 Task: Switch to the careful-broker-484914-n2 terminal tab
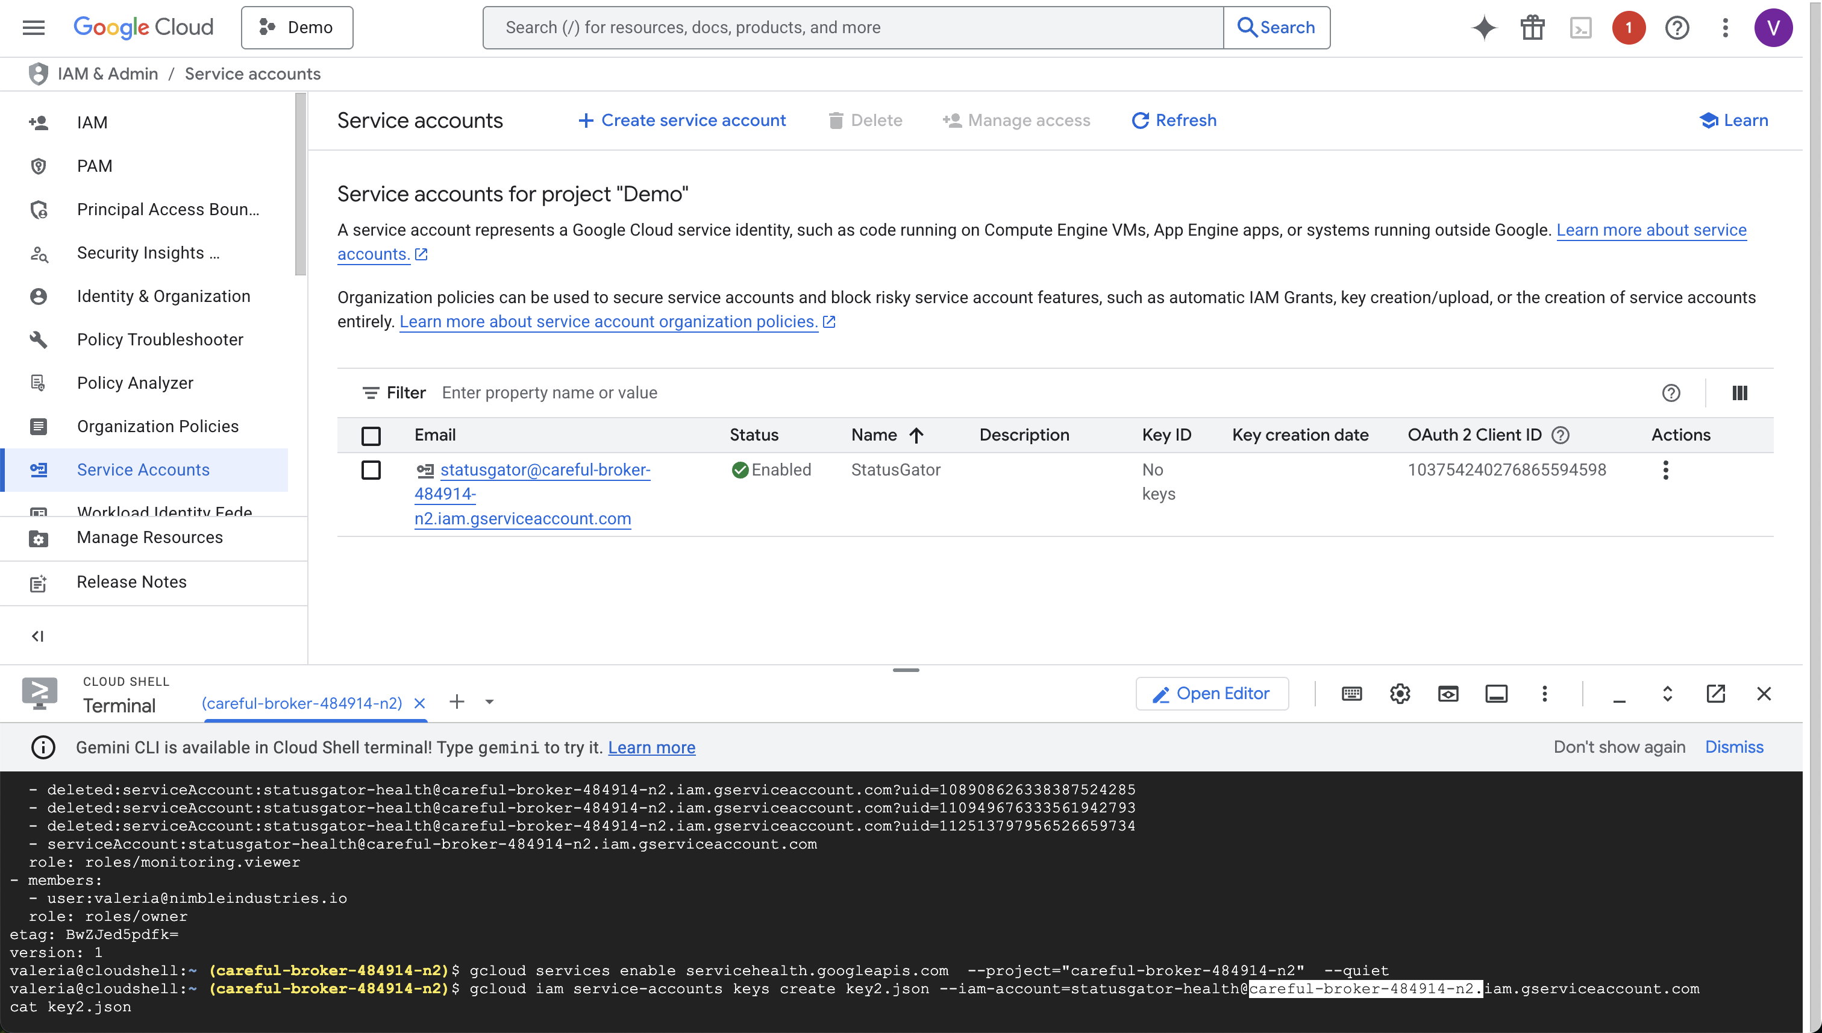[302, 703]
